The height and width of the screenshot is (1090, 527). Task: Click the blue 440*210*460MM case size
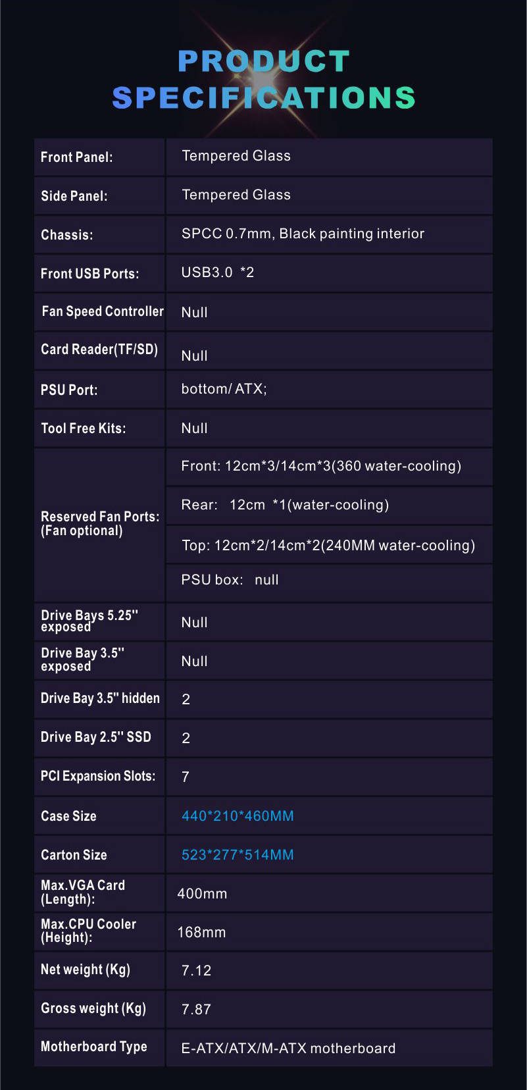(238, 816)
